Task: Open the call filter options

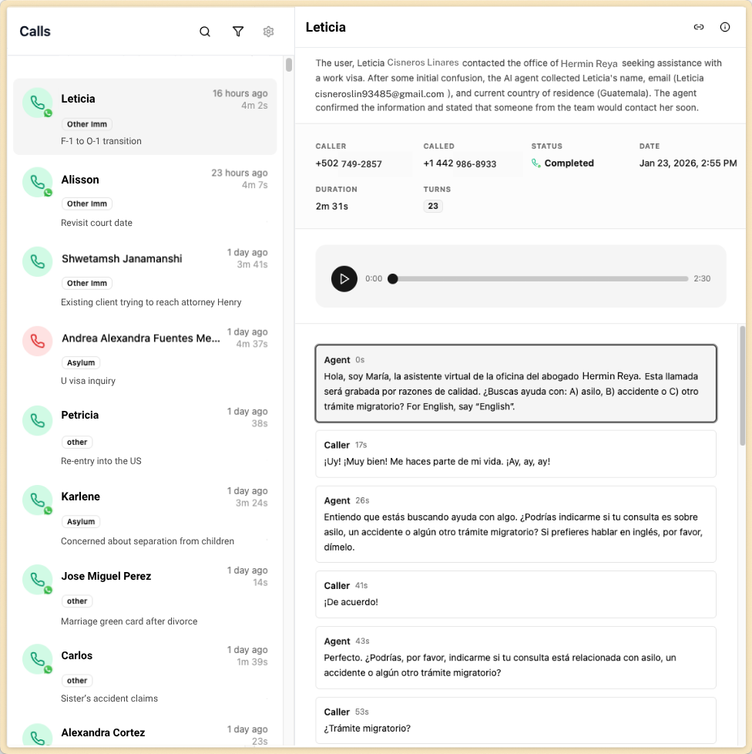Action: pos(237,32)
